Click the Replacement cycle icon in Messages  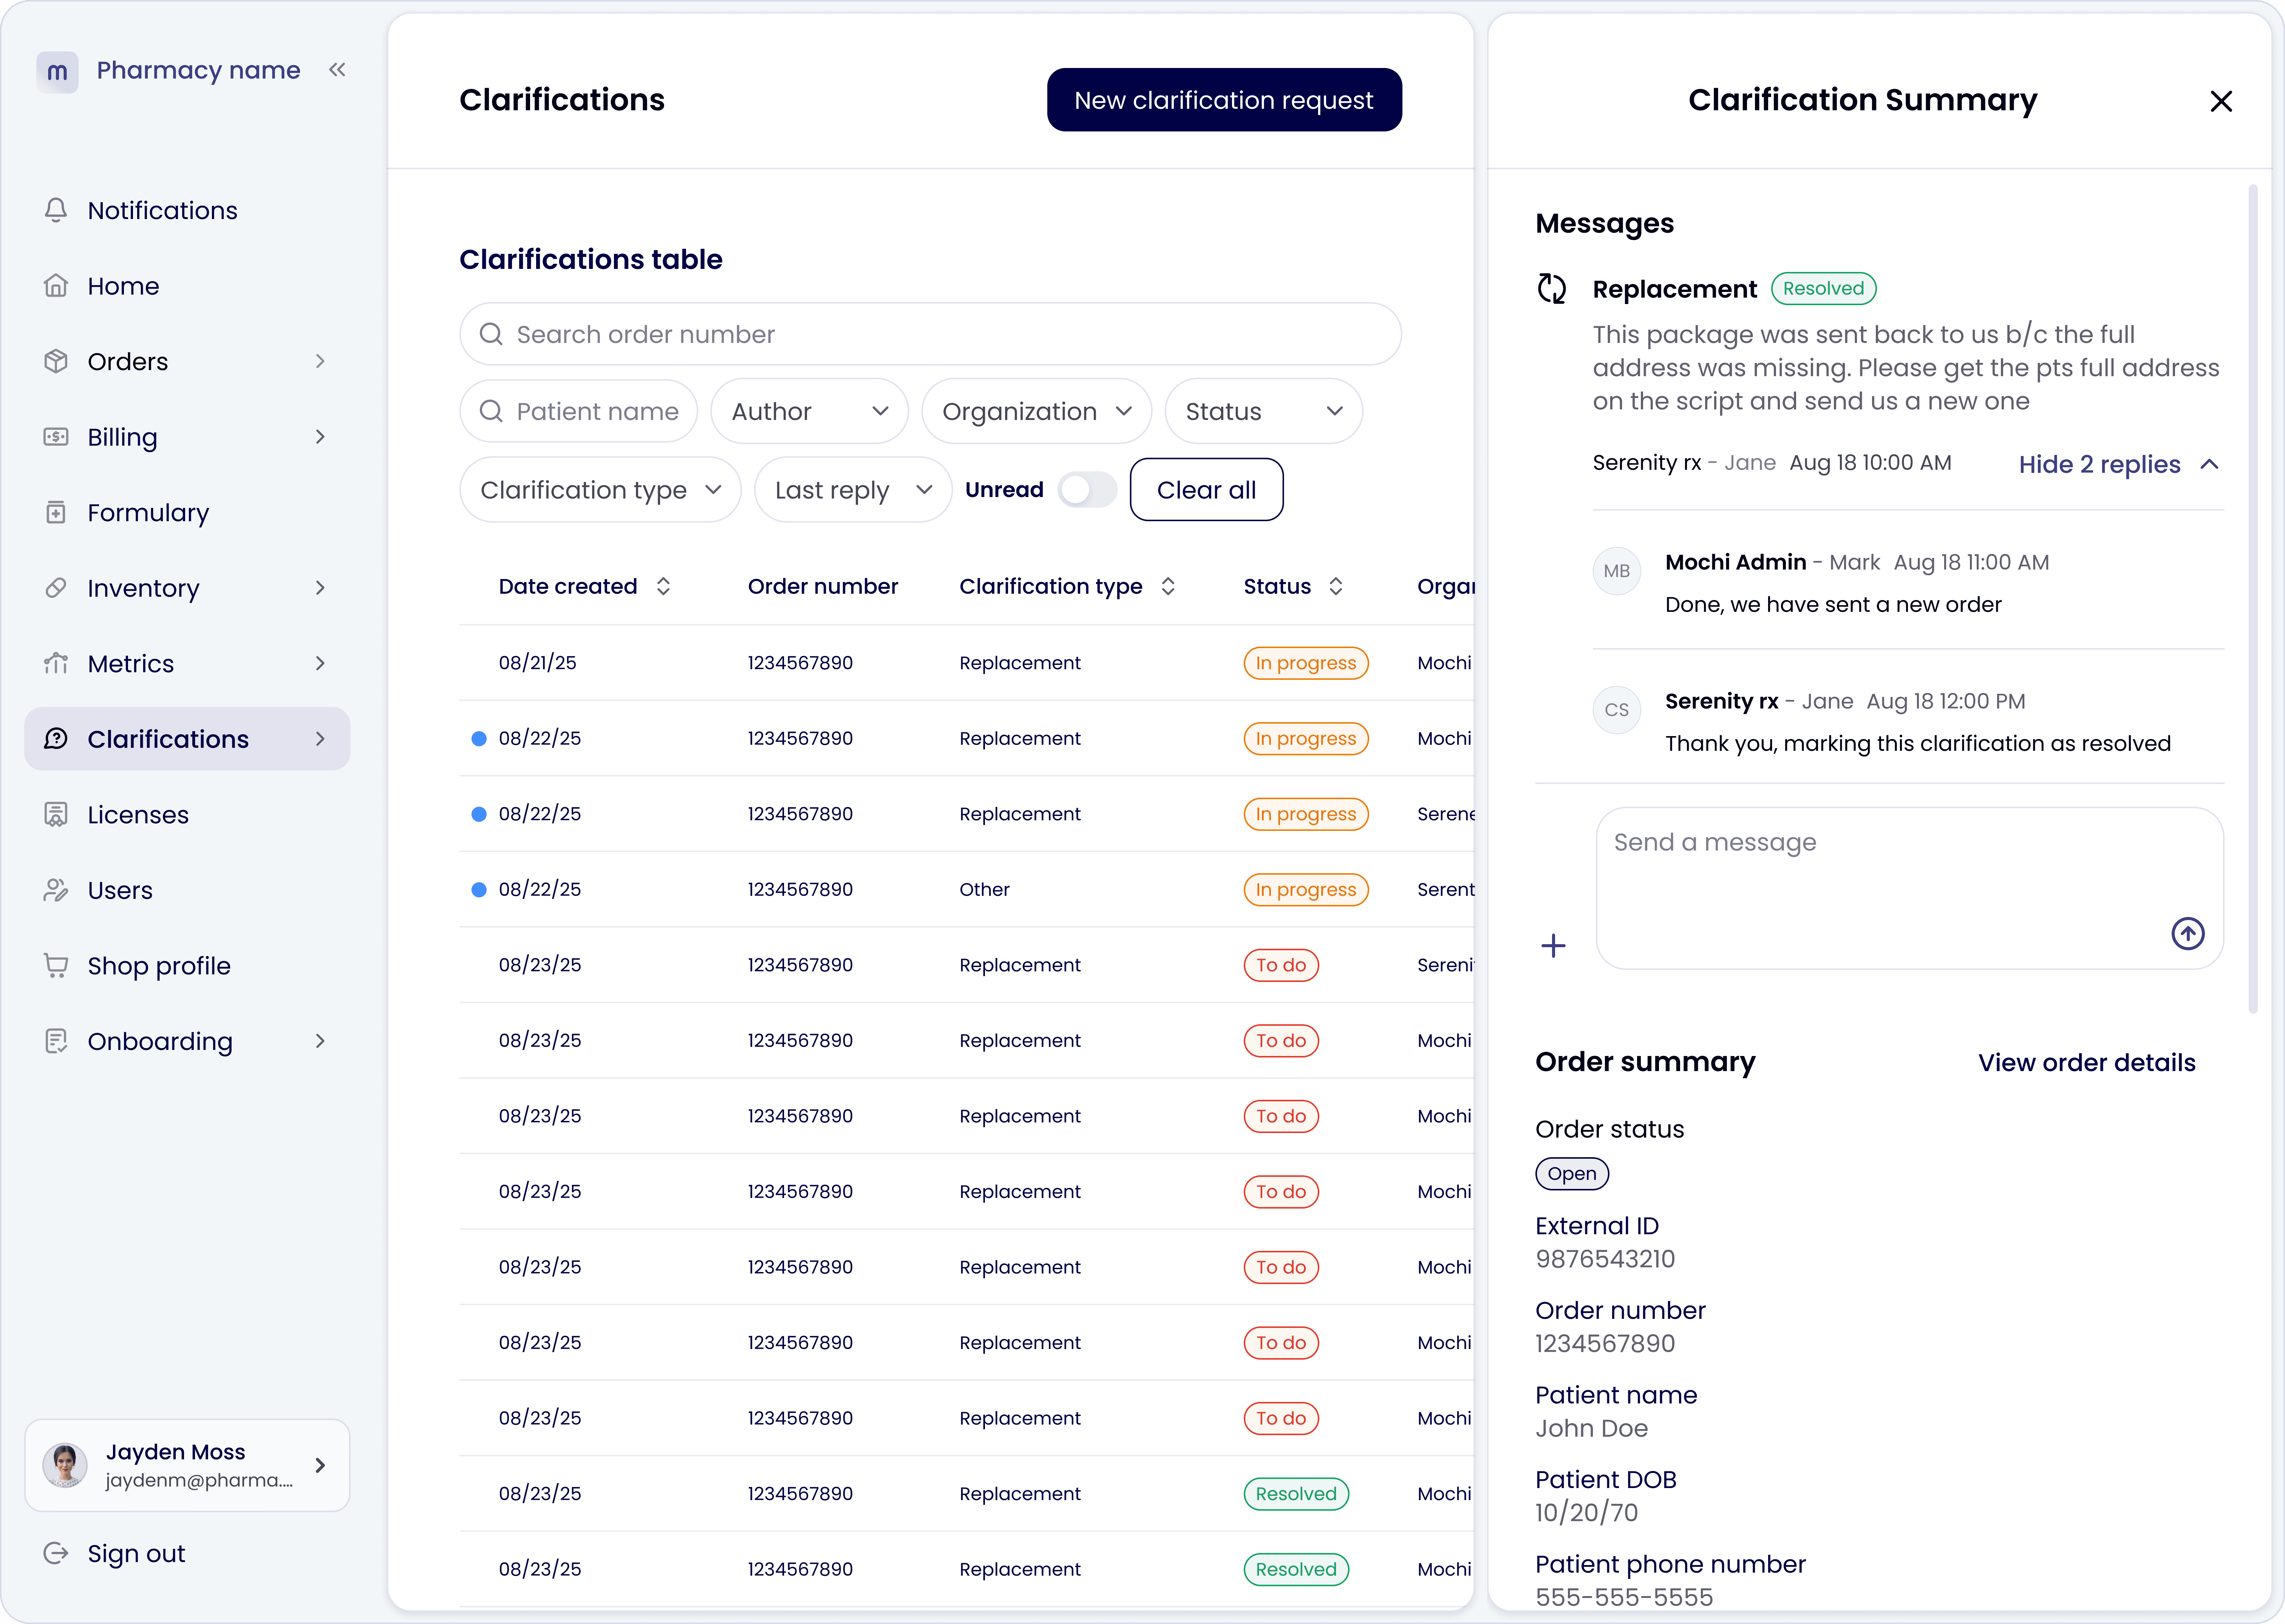click(1552, 288)
